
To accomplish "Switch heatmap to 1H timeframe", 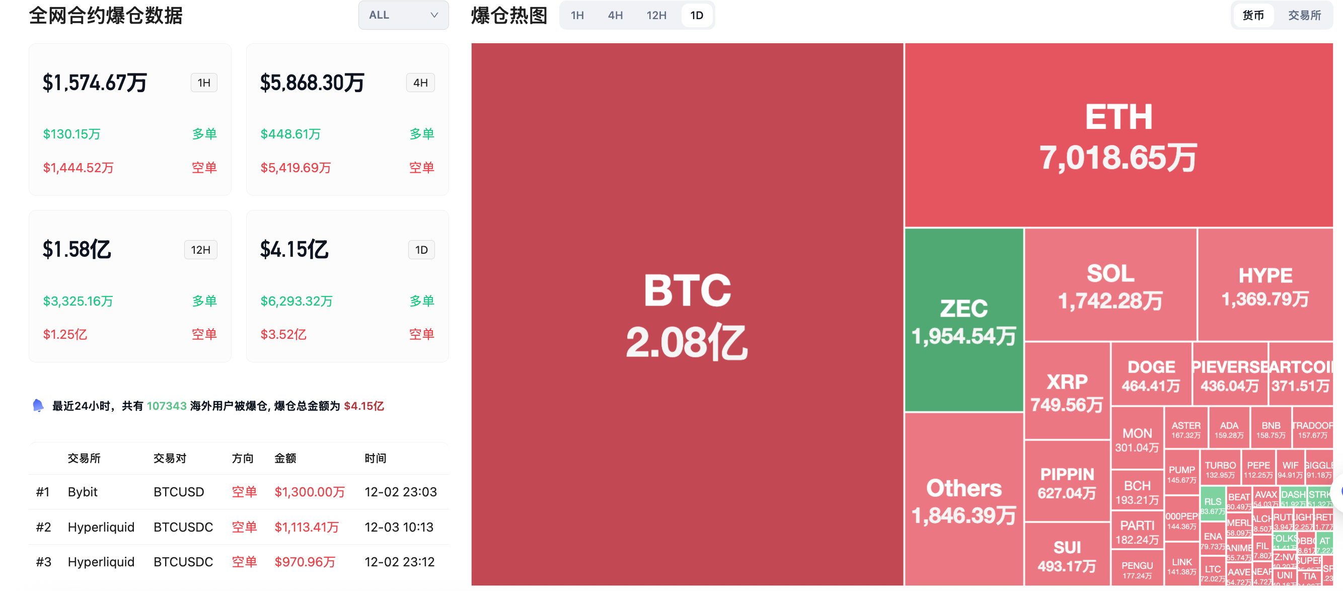I will (577, 15).
